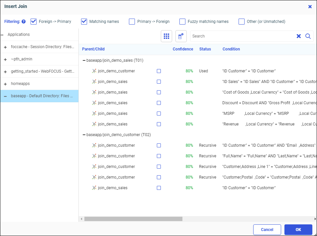Screen dimensions: 317x236
Task: Click the grid view icon button
Action: [x=166, y=36]
